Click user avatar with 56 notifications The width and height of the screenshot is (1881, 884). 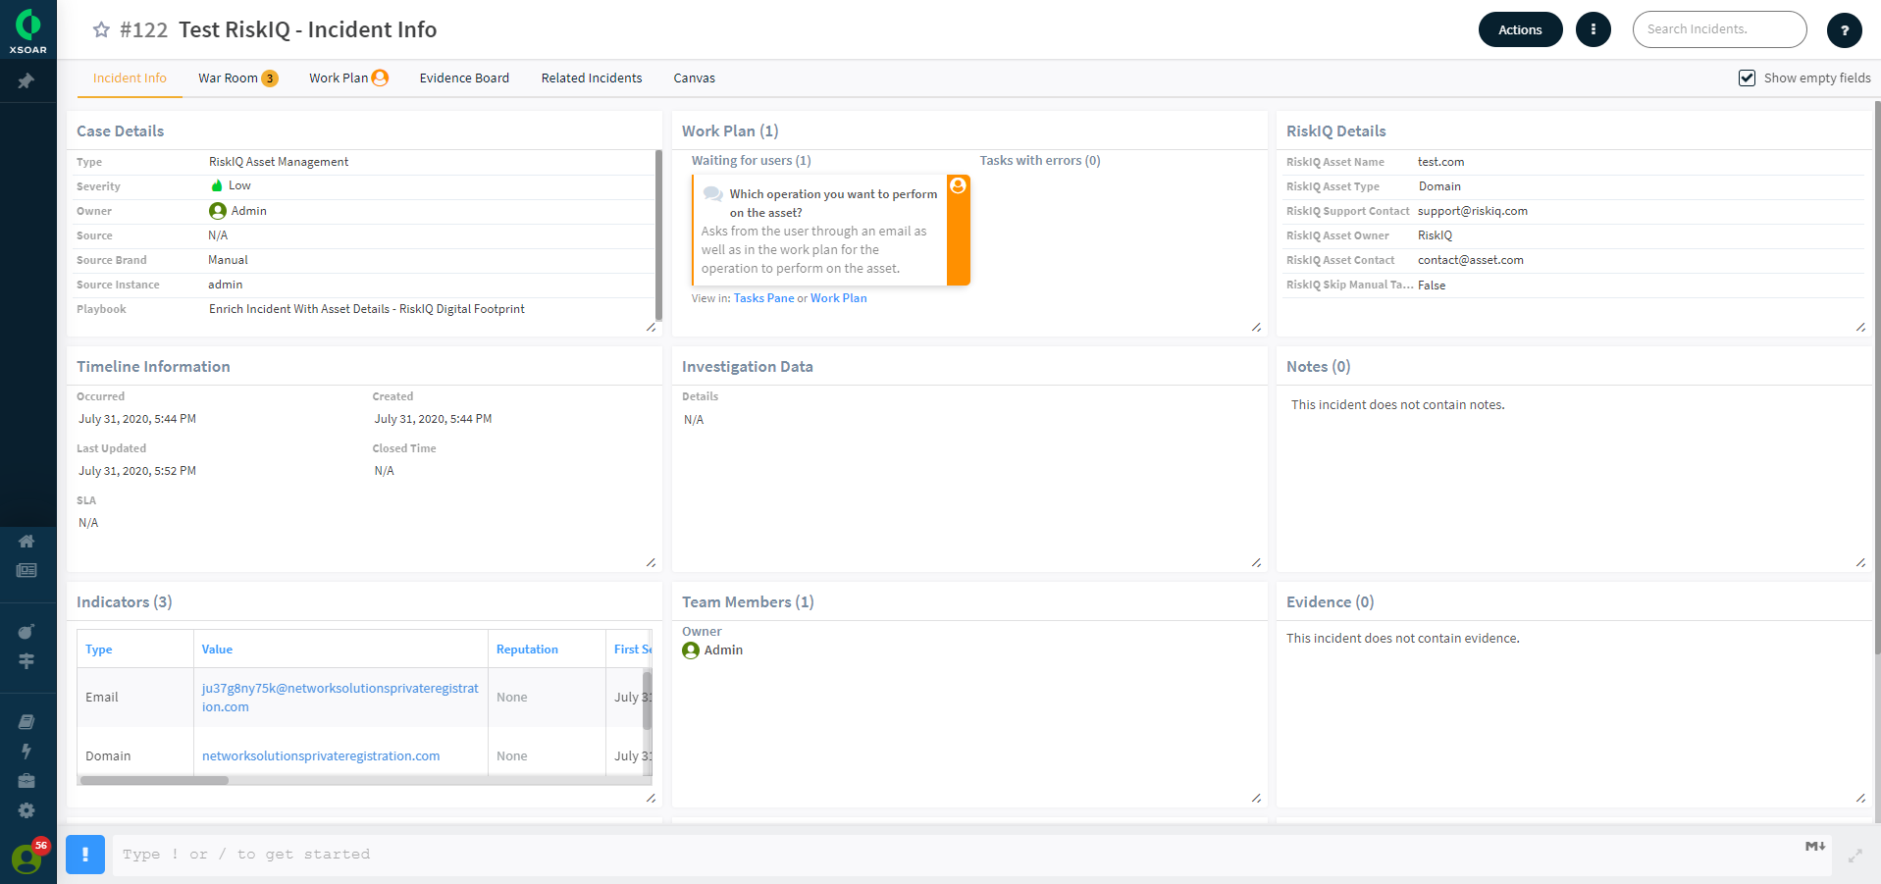[x=26, y=858]
